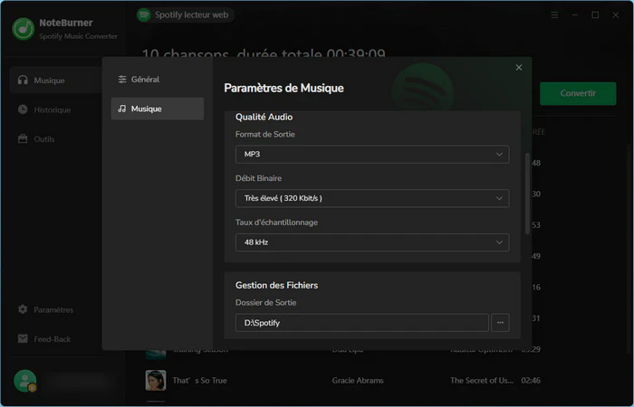Open the hamburger menu in the title bar

[554, 15]
